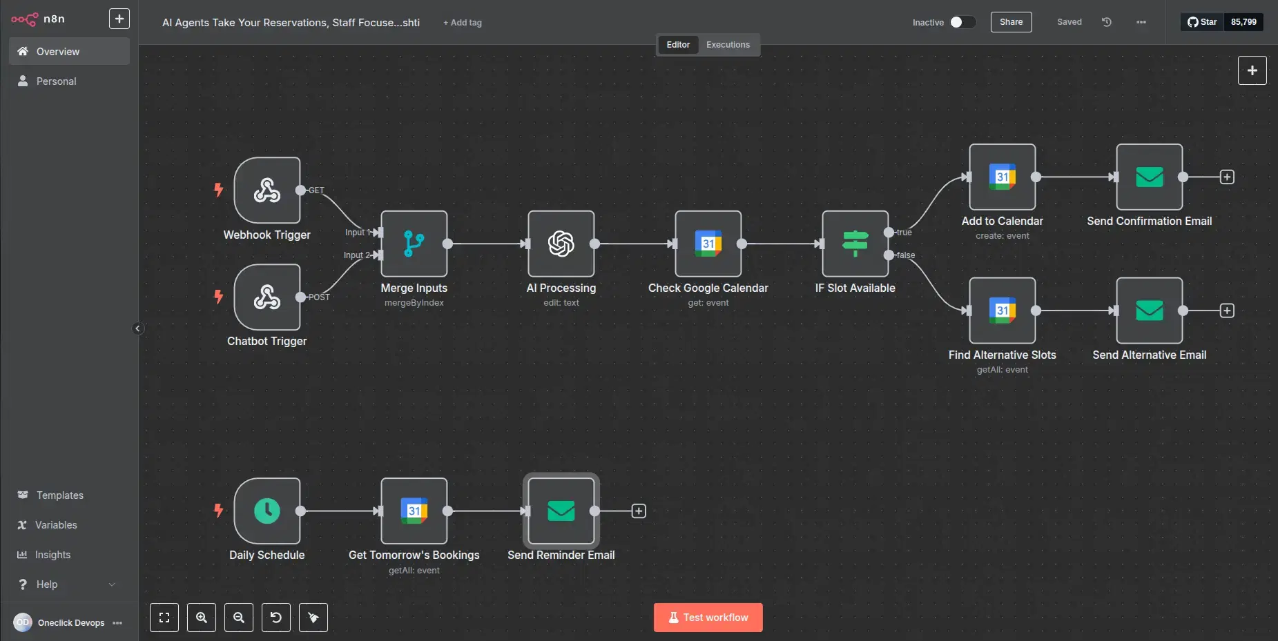Click the Add tag field
This screenshot has width=1278, height=641.
pos(463,23)
